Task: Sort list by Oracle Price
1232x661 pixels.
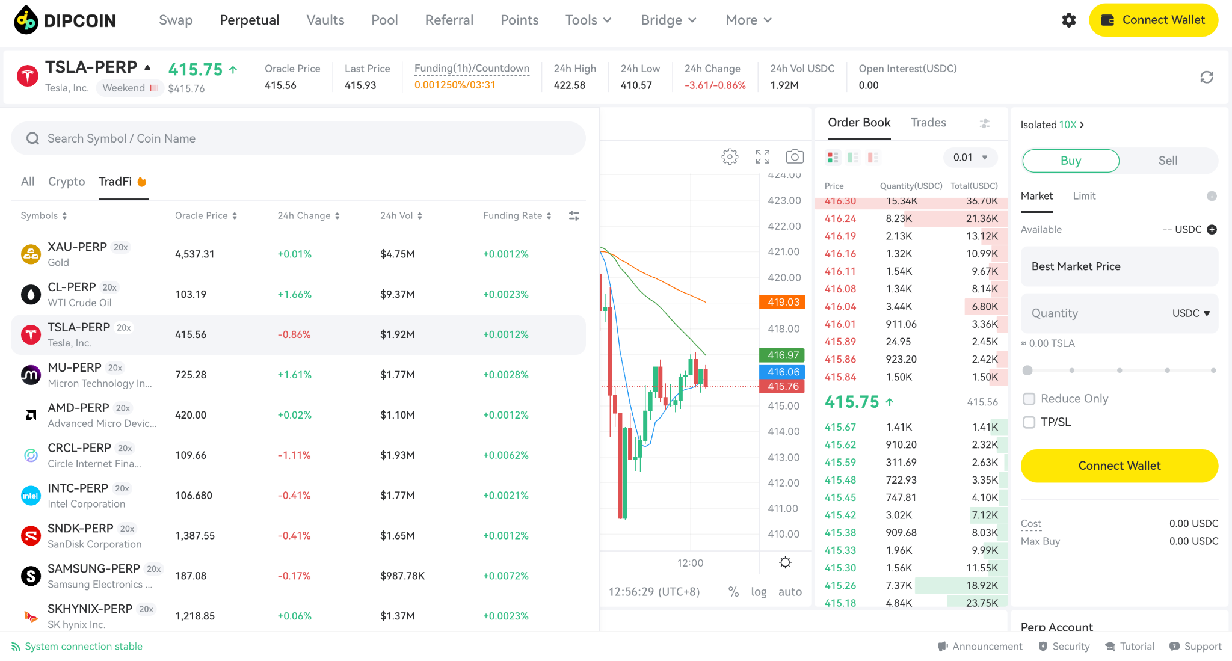Action: click(x=206, y=216)
